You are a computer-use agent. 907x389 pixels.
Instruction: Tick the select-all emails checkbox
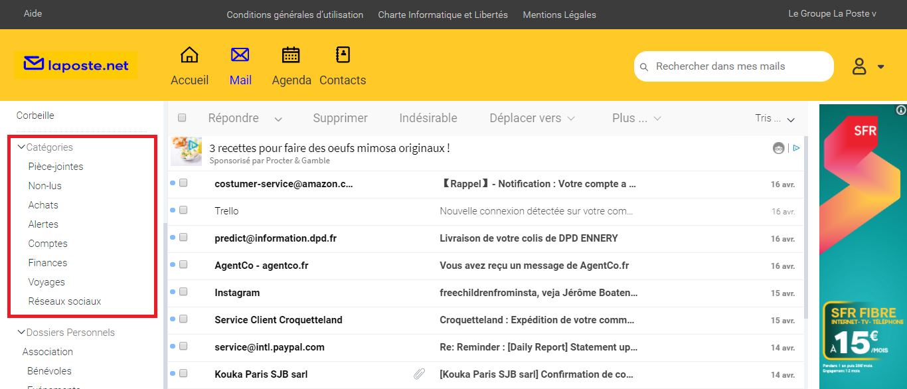click(x=181, y=117)
